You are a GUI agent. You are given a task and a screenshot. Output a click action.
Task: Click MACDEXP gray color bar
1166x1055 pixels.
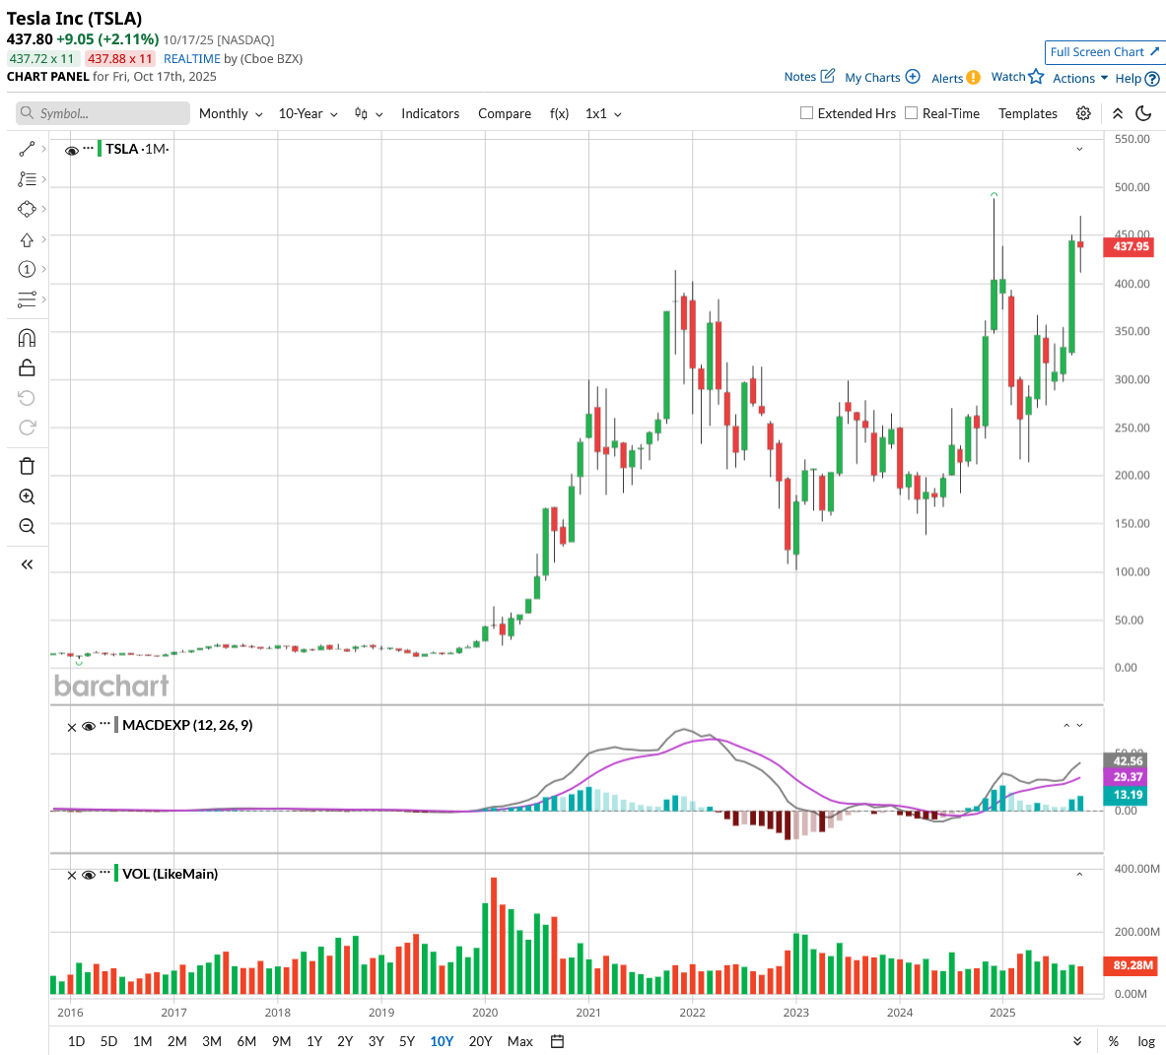[x=116, y=725]
